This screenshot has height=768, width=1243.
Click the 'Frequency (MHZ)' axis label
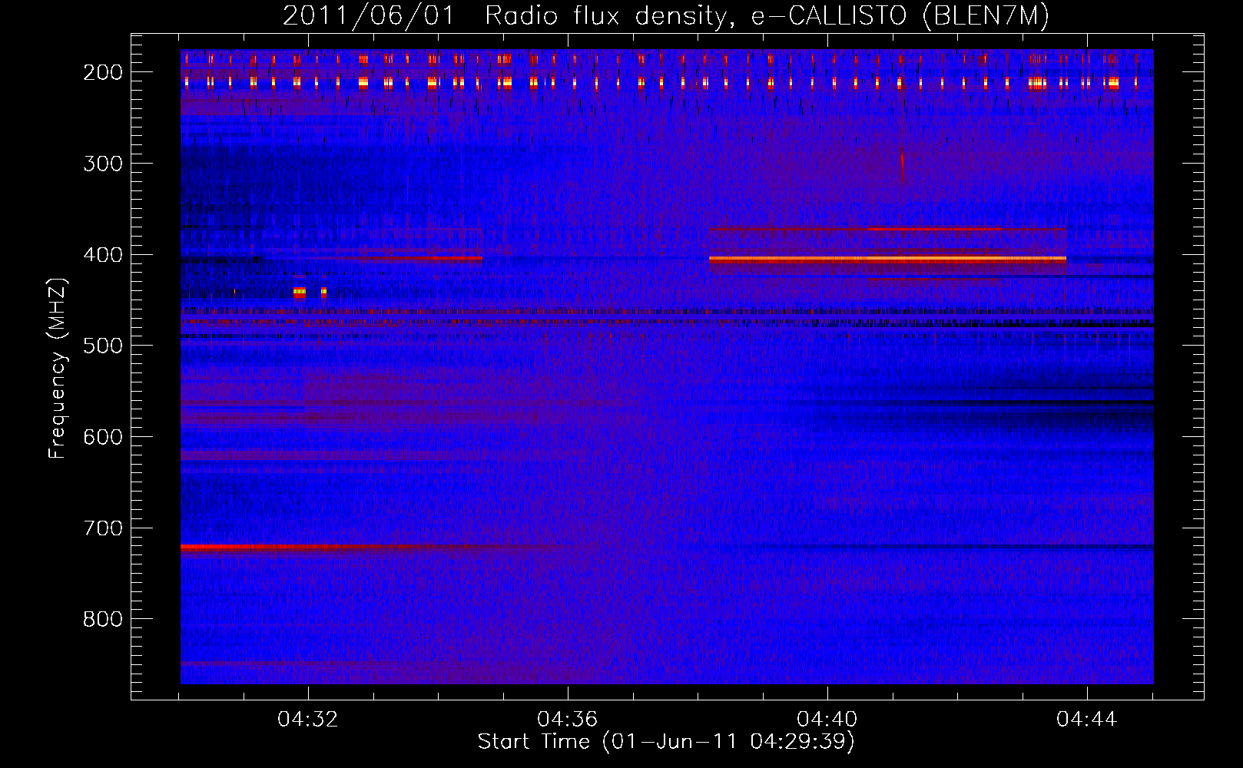pos(58,368)
